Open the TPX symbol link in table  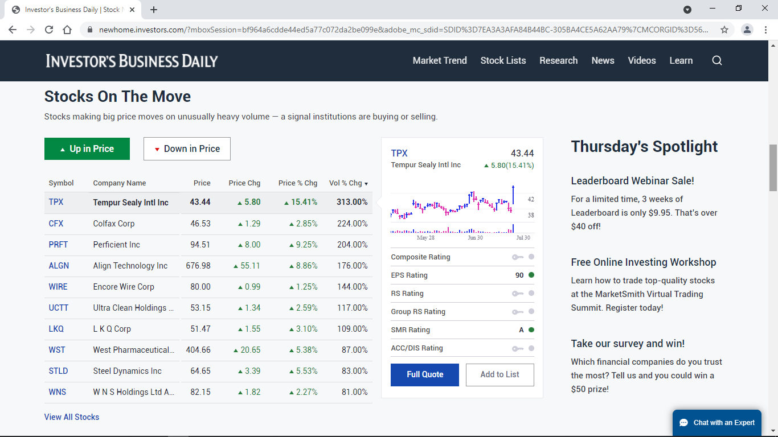56,203
